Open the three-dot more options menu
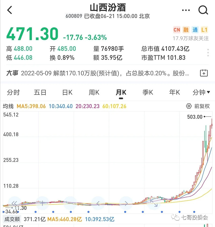Image resolution: width=215 pixels, height=227 pixels. pyautogui.click(x=186, y=10)
